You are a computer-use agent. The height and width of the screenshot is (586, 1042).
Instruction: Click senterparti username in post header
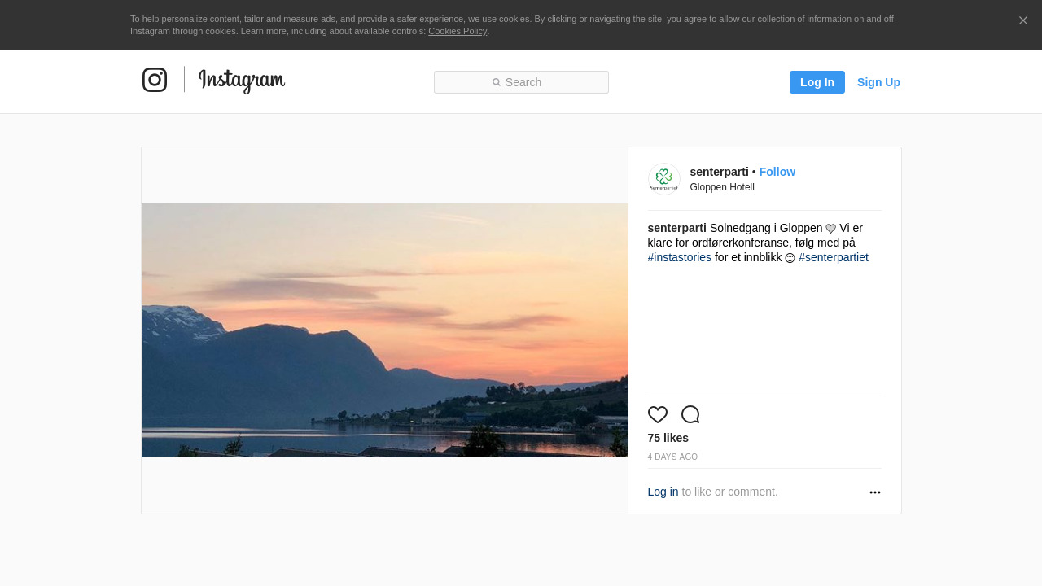coord(719,172)
